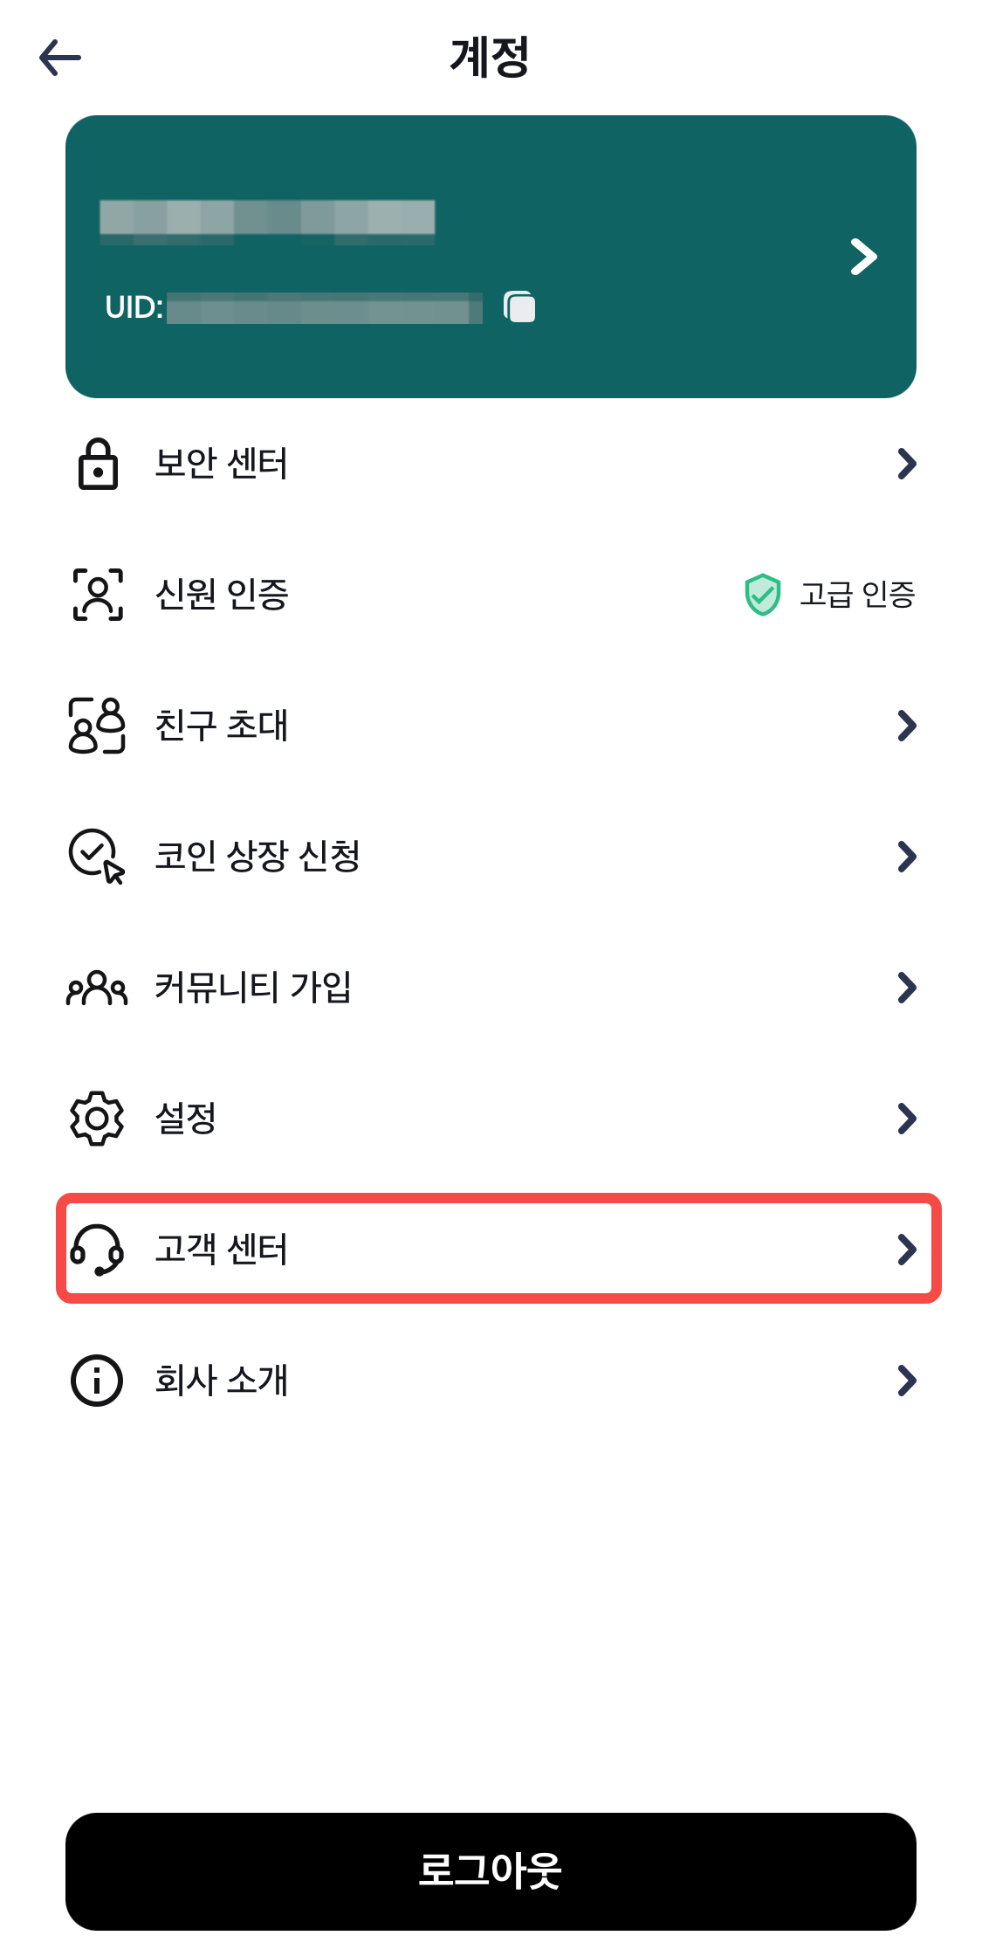
Task: Tap the blurred account name on the card
Action: 267,218
